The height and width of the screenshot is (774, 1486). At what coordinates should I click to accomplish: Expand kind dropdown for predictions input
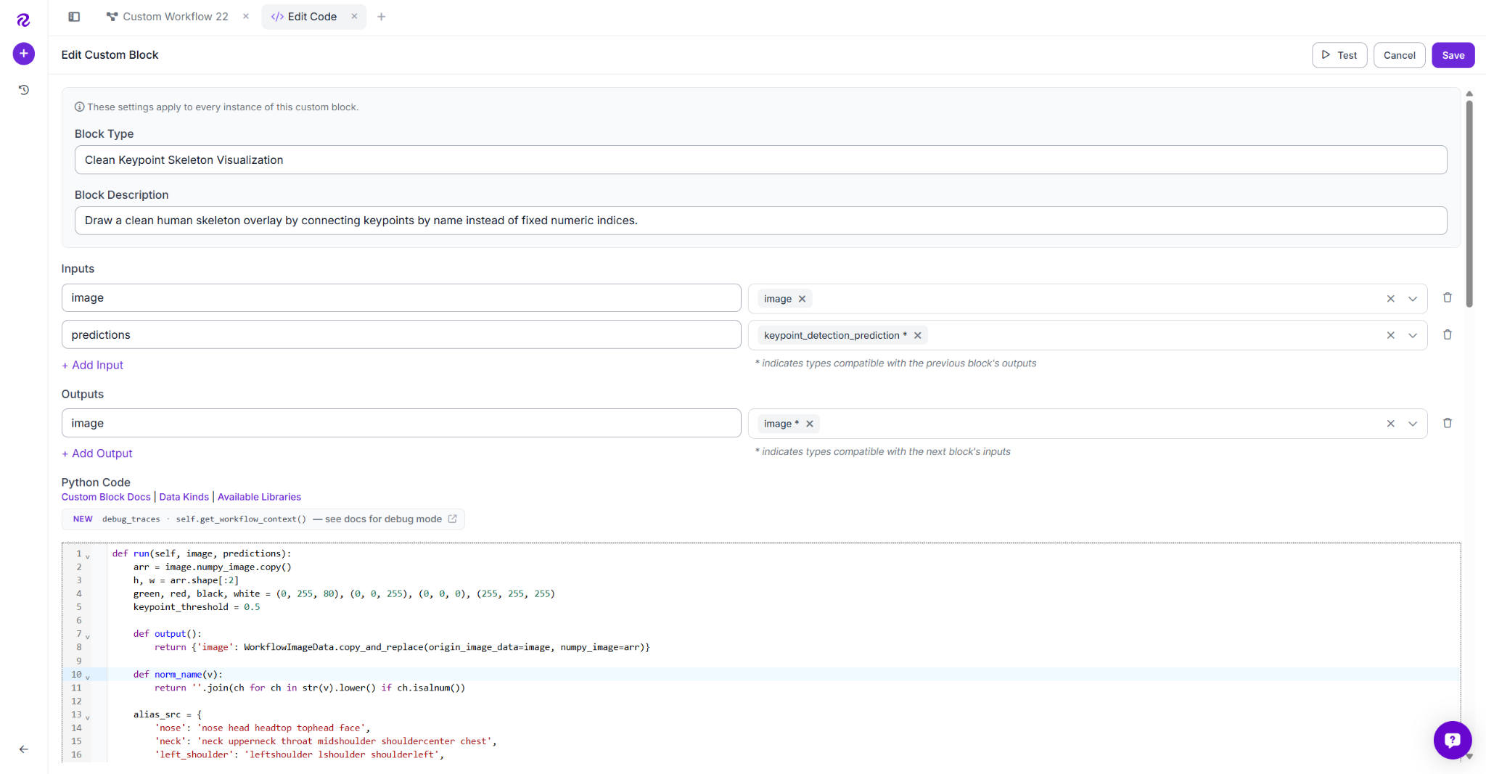[x=1413, y=335]
